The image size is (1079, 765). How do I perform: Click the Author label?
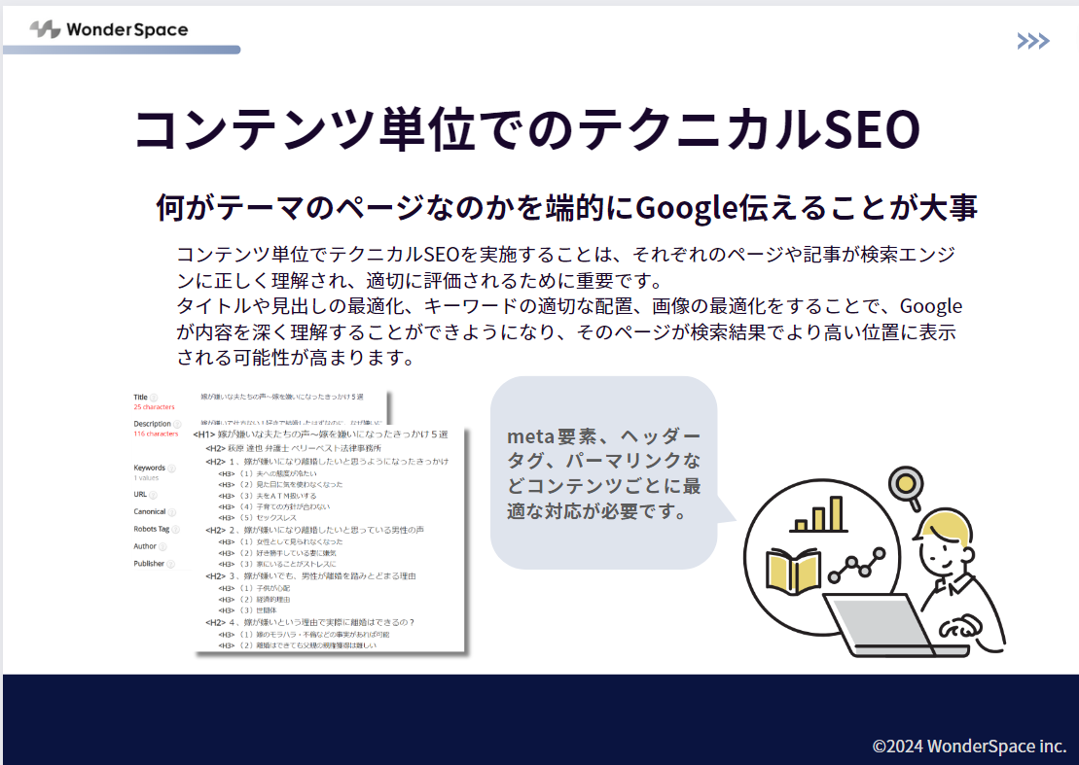pyautogui.click(x=145, y=546)
